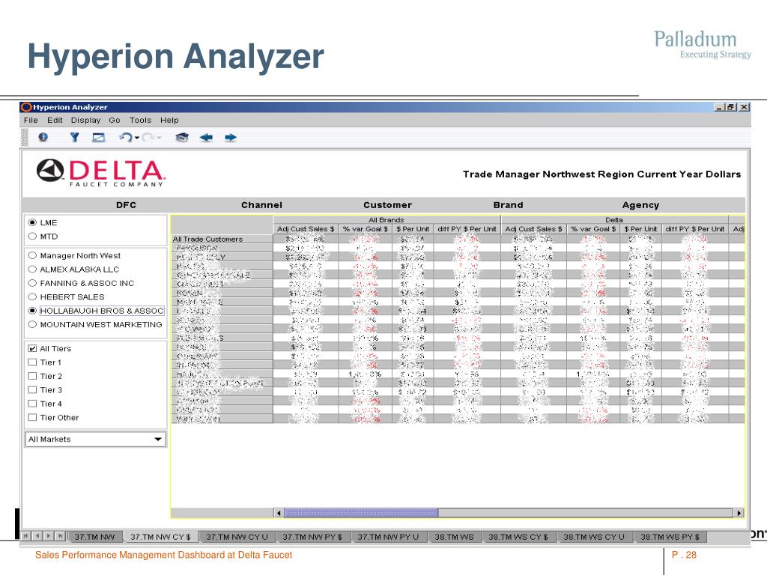Open the Tools menu
Viewport: 767px width, 575px height.
(x=140, y=121)
